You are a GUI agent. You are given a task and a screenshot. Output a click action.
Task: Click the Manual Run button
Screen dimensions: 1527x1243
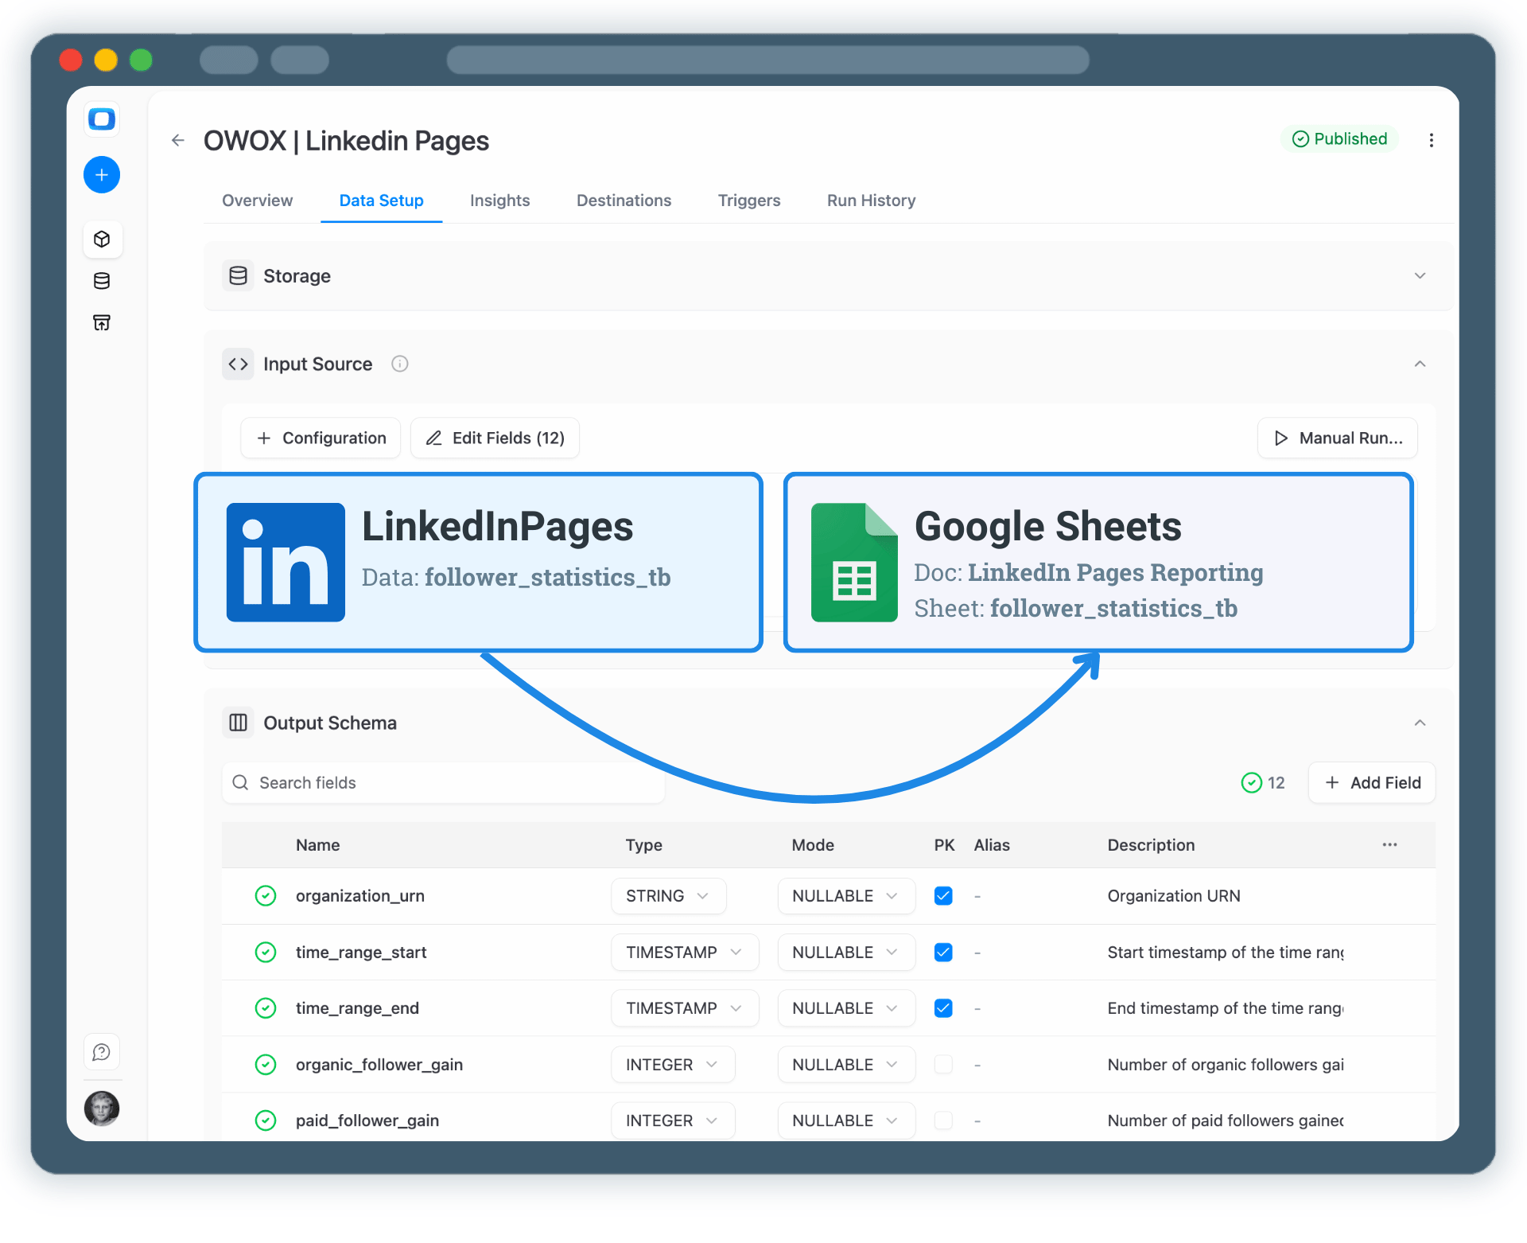(1336, 438)
